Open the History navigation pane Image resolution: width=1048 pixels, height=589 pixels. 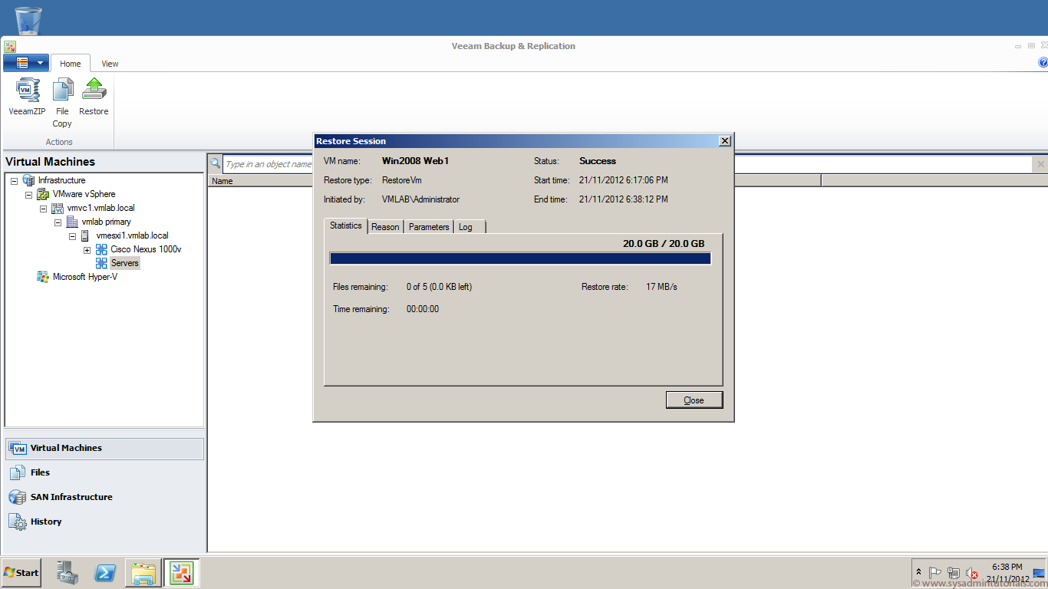coord(104,522)
